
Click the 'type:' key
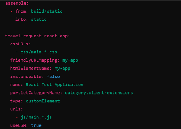pos(17,101)
